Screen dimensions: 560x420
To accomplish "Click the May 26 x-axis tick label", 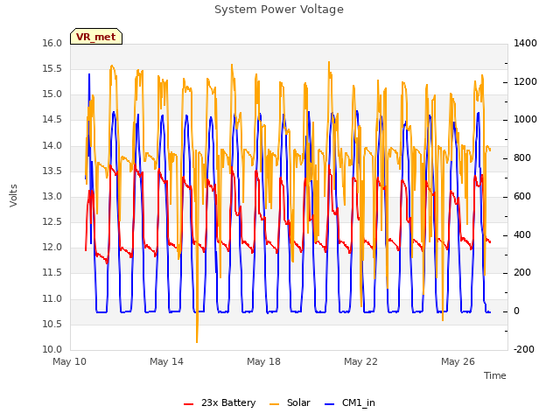I will (458, 361).
